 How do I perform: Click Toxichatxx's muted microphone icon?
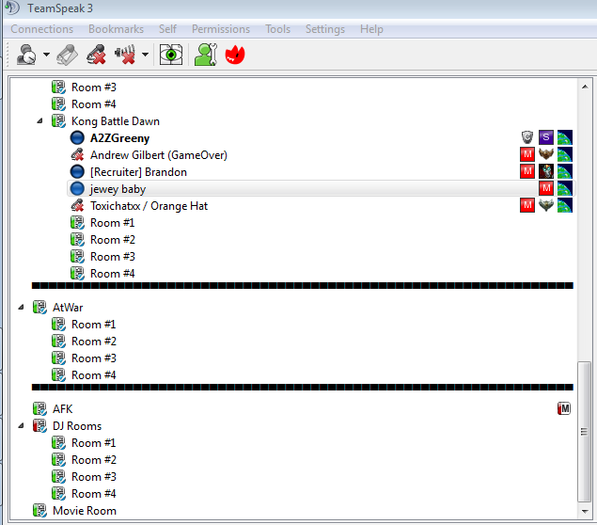(x=77, y=205)
